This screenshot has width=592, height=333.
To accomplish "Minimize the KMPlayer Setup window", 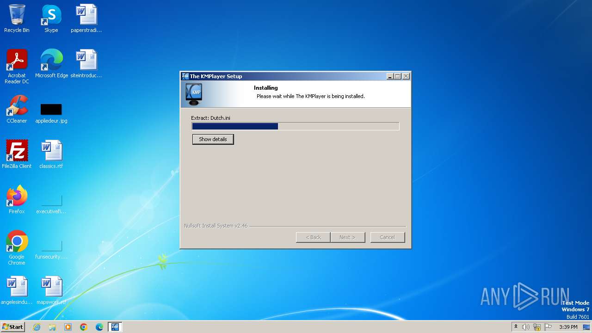I will pos(390,76).
